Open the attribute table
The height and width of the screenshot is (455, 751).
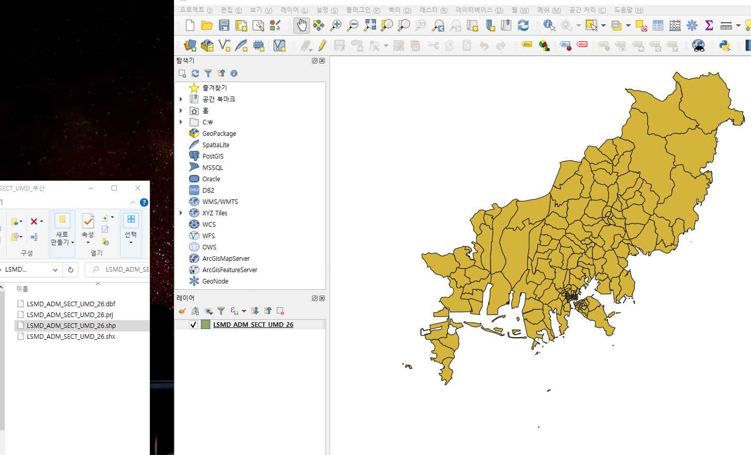(x=658, y=25)
